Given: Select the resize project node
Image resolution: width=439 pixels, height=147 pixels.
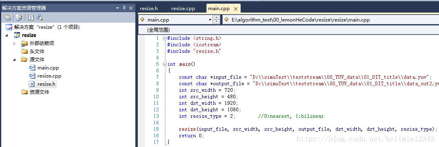Looking at the screenshot, I should [25, 35].
